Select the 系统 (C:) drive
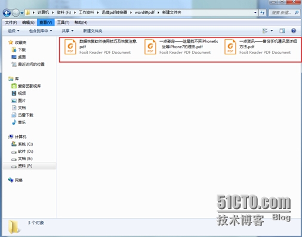The image size is (302, 237). coord(26,144)
